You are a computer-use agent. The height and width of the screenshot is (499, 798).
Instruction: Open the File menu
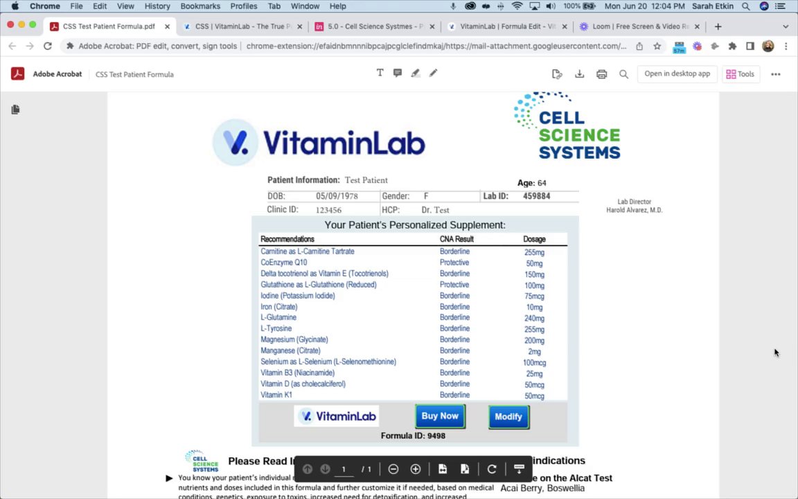click(x=76, y=6)
